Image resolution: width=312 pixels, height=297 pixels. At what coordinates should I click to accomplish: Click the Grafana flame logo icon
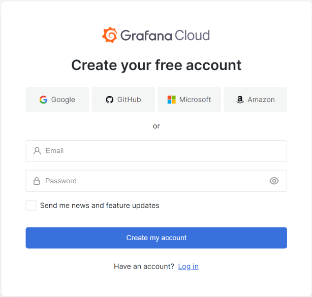[x=110, y=35]
